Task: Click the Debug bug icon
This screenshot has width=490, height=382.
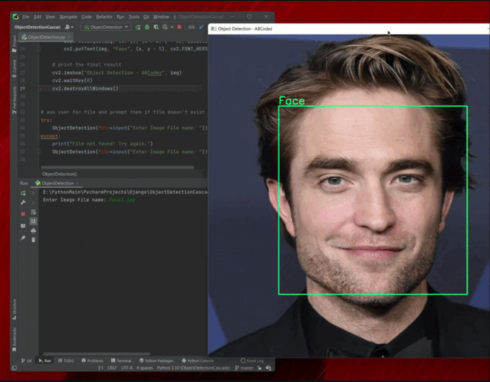Action: (x=147, y=27)
